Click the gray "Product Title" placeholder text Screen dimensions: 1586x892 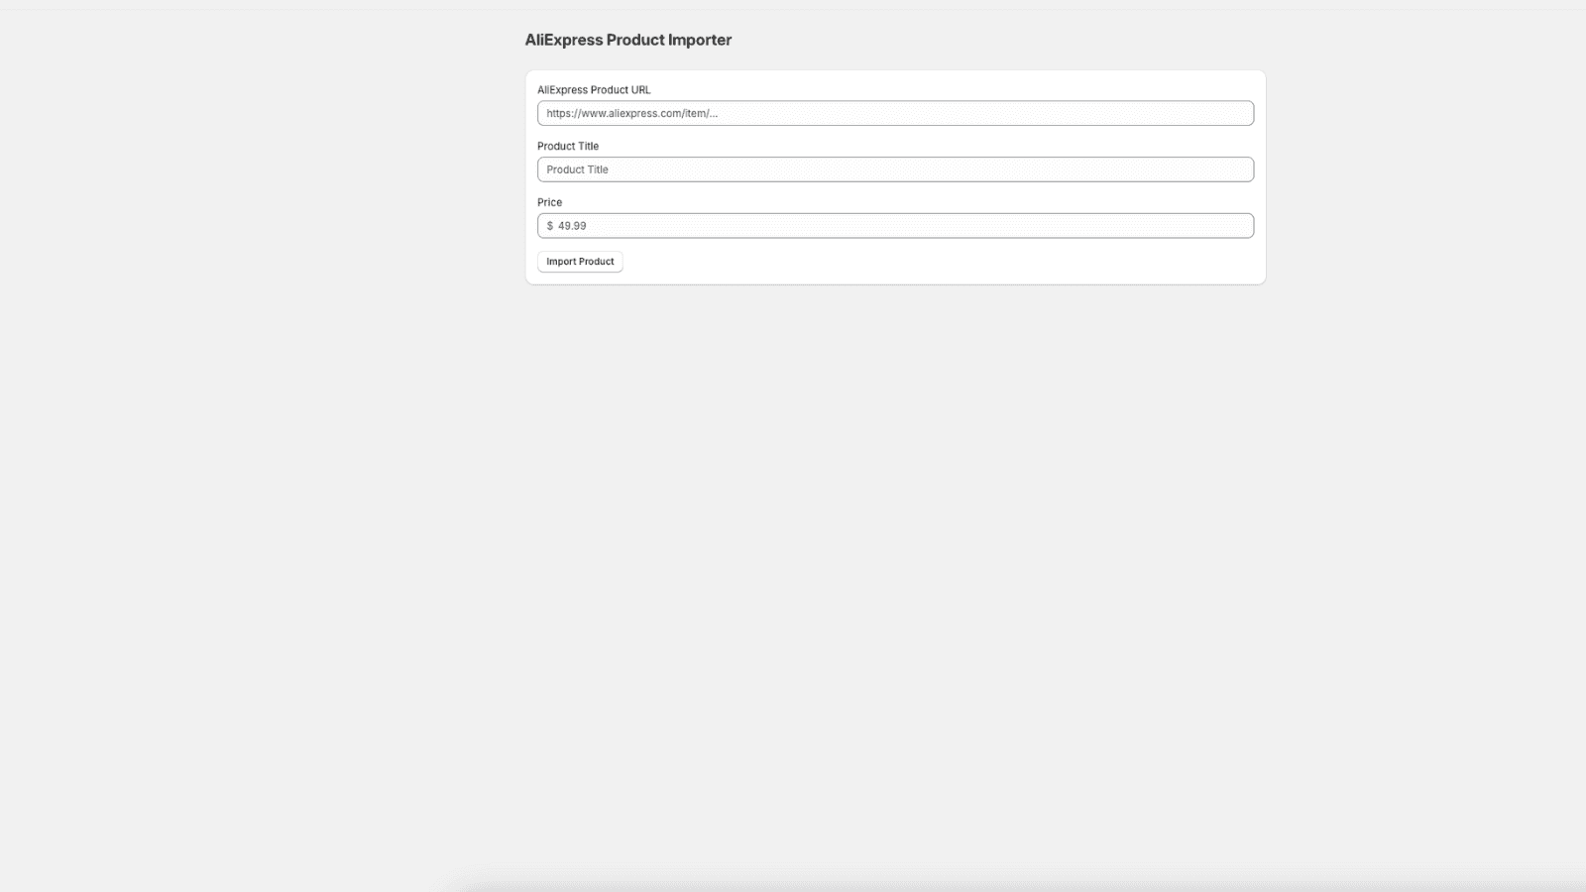click(577, 169)
